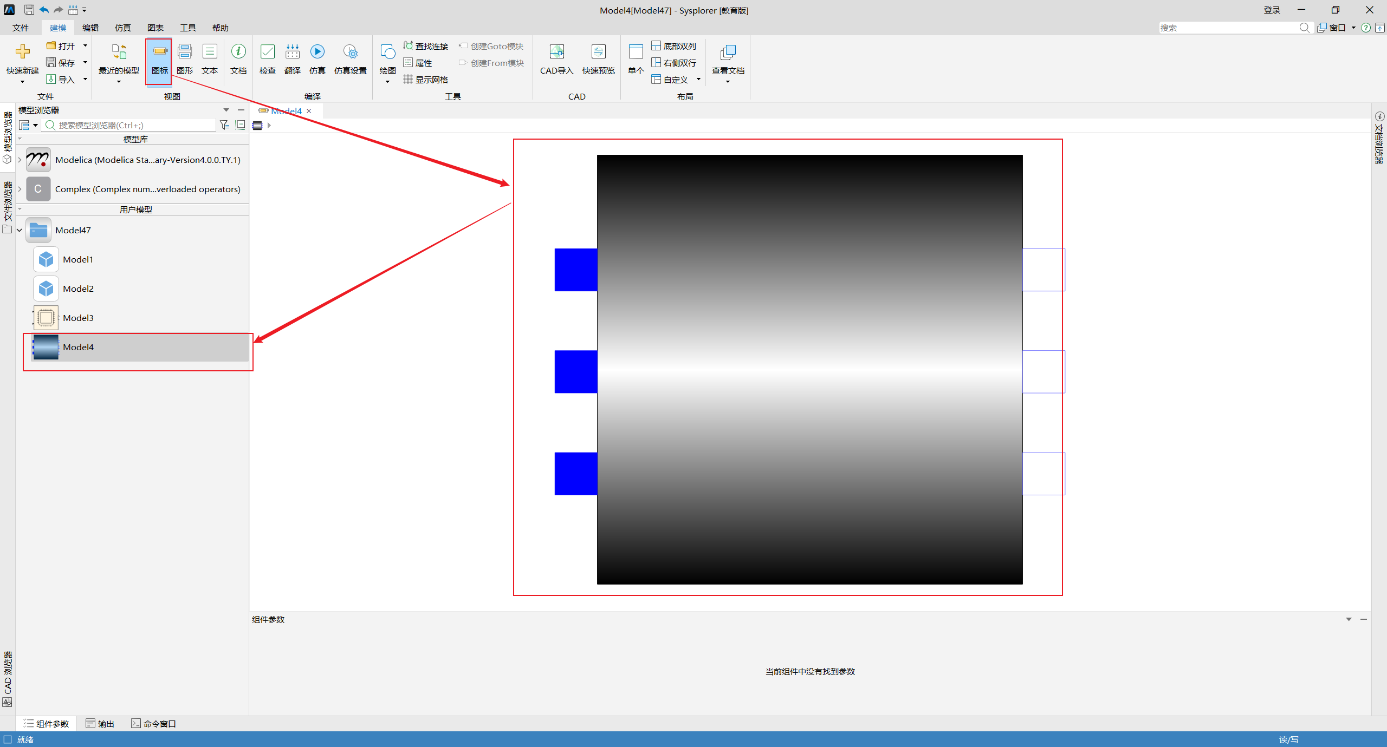Viewport: 1387px width, 747px height.
Task: Switch to Command Window (命令窗口) bottom tab
Action: (x=154, y=724)
